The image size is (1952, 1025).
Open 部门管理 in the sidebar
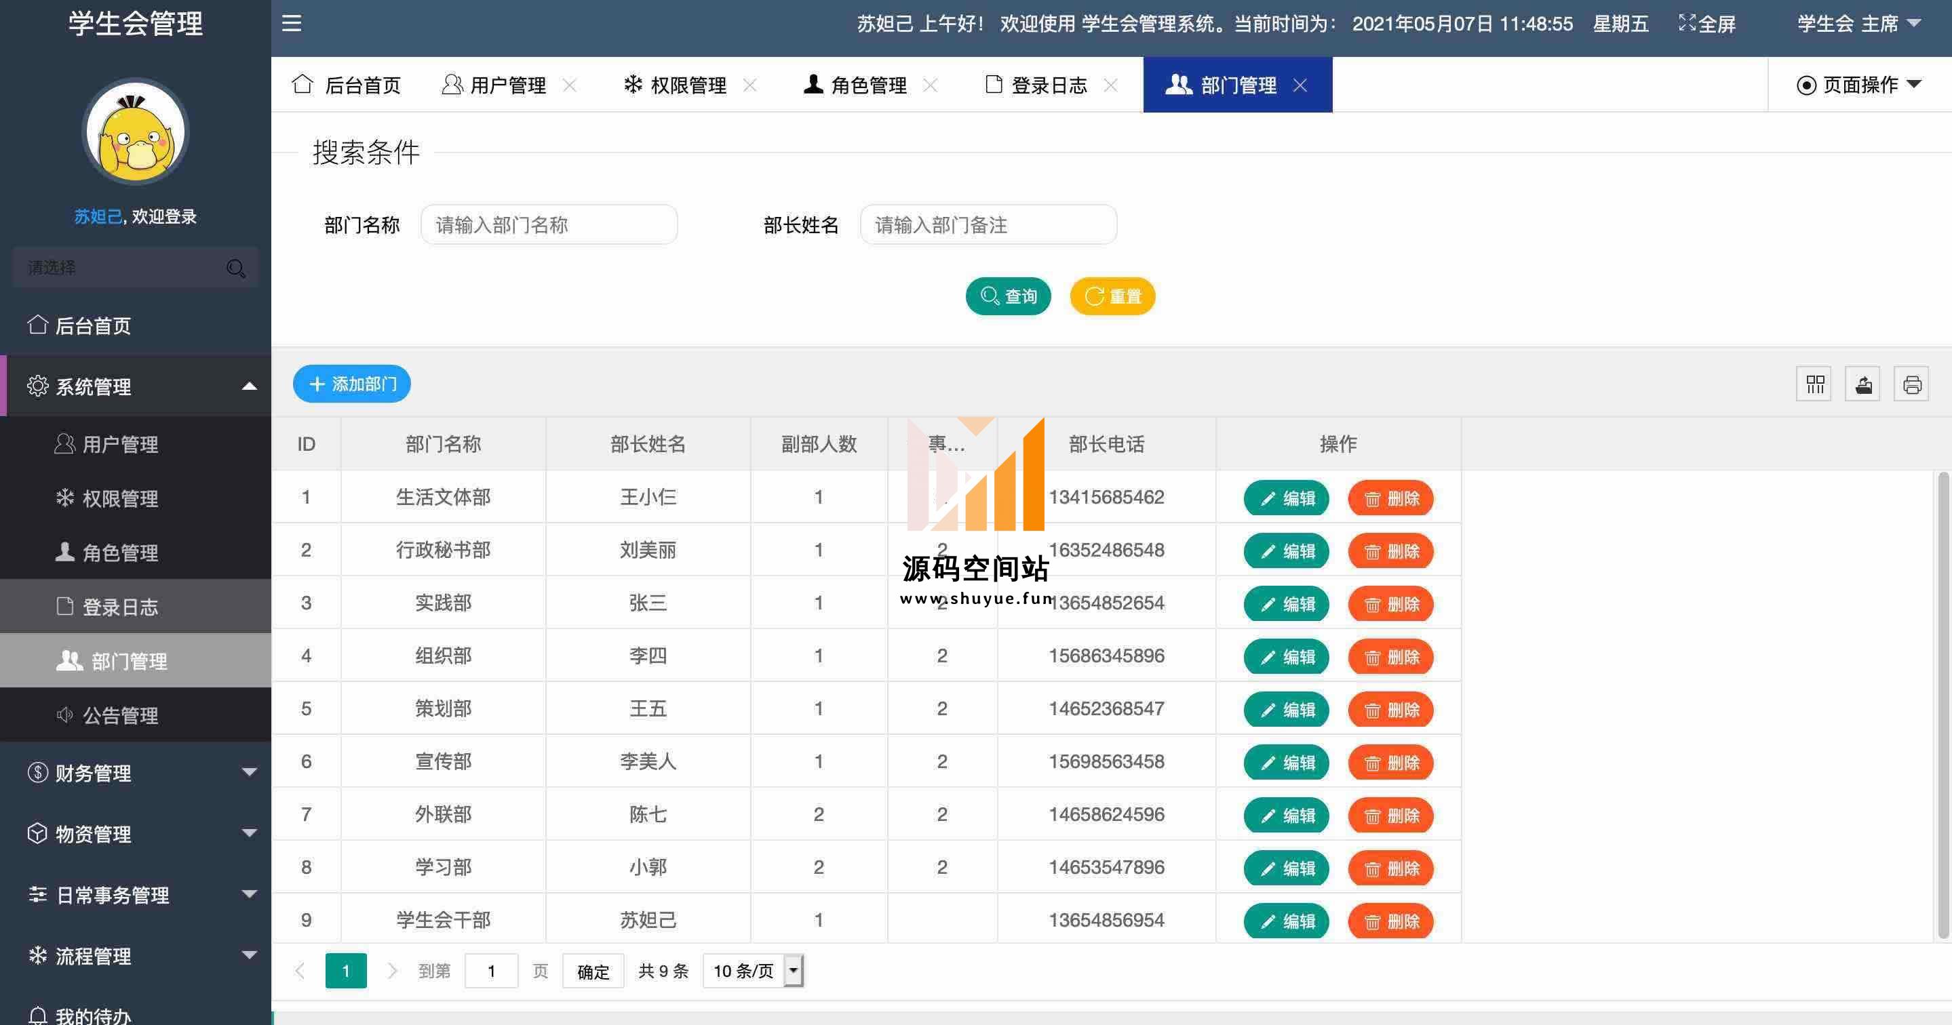tap(136, 660)
